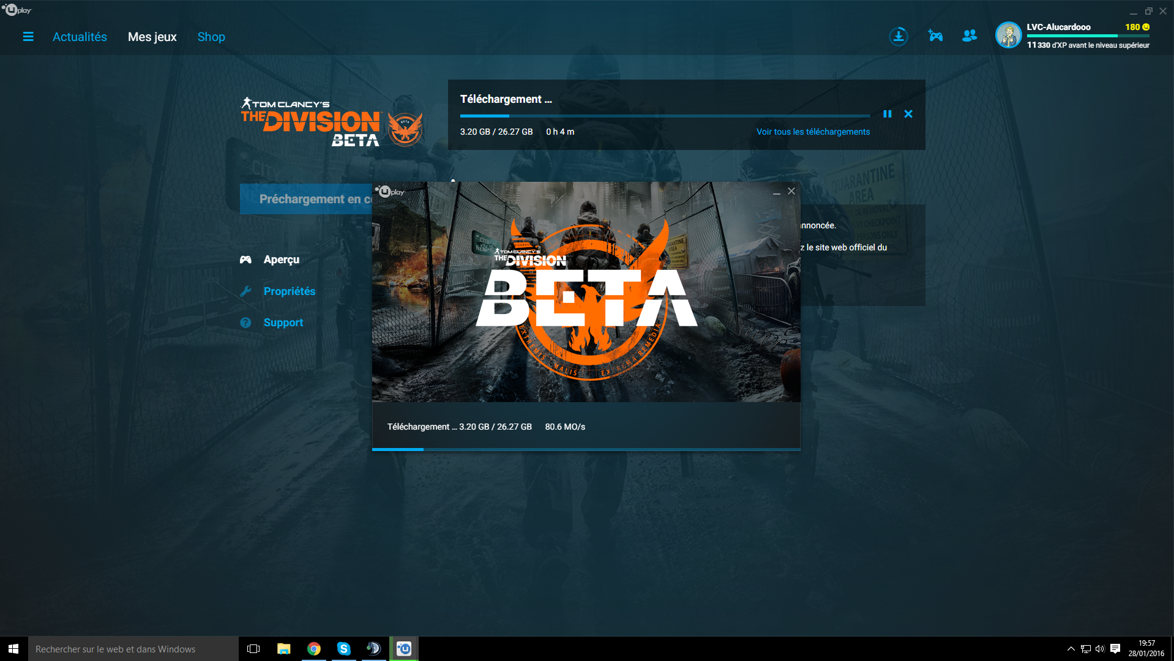1174x661 pixels.
Task: Open Google Chrome from the taskbar
Action: pos(313,649)
